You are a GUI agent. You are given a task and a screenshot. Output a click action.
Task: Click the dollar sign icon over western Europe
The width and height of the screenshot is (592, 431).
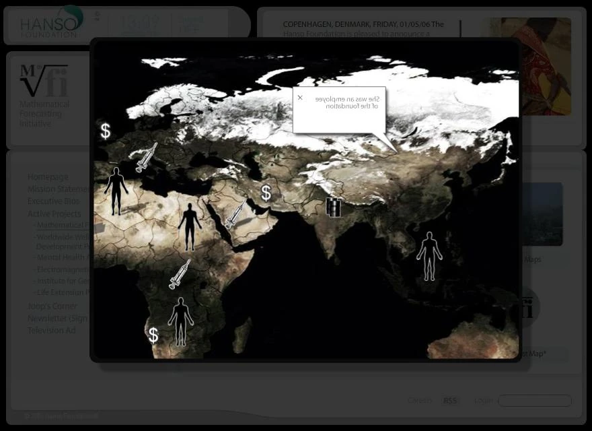pyautogui.click(x=106, y=131)
